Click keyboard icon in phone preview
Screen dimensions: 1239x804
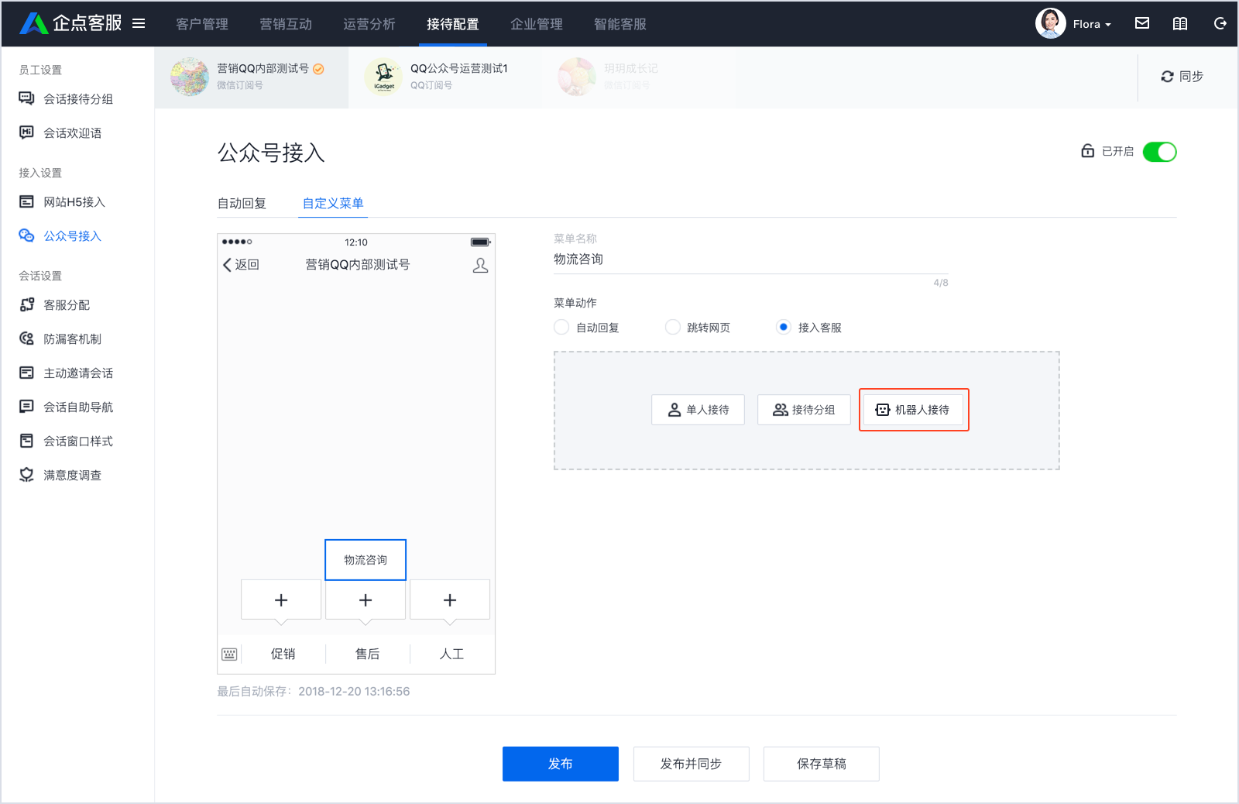click(229, 654)
